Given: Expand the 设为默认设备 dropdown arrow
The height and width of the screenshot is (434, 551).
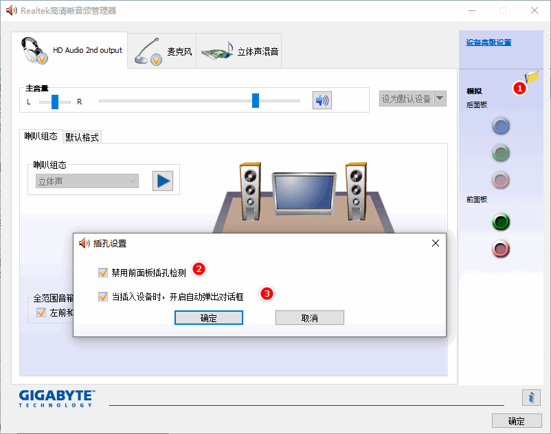Looking at the screenshot, I should 438,98.
